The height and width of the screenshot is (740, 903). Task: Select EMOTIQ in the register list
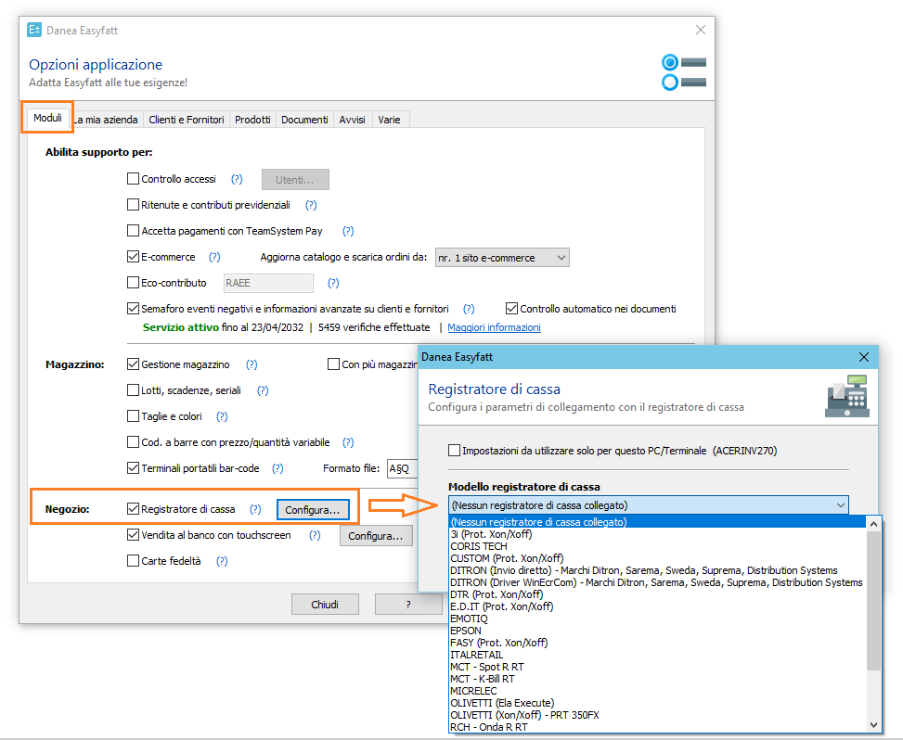[657, 619]
